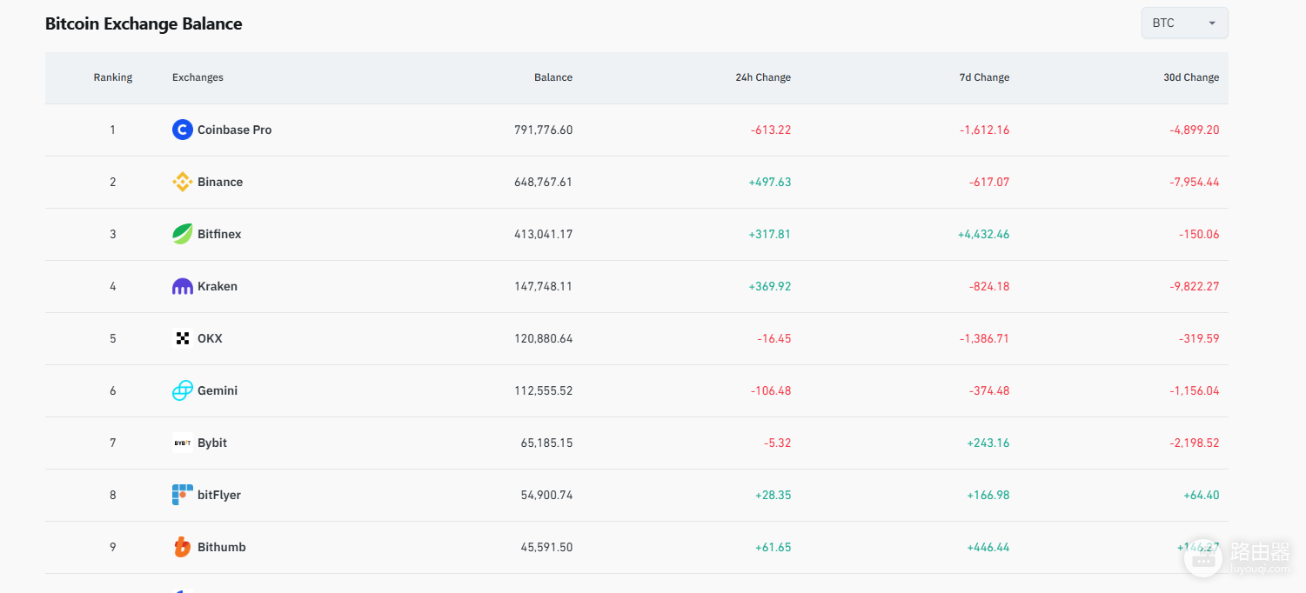Sort by the Ranking column header

click(x=113, y=77)
